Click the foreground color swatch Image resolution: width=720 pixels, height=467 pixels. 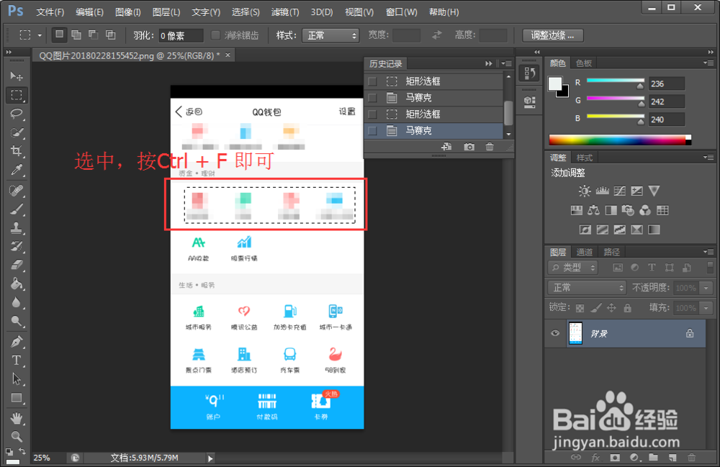click(x=555, y=84)
